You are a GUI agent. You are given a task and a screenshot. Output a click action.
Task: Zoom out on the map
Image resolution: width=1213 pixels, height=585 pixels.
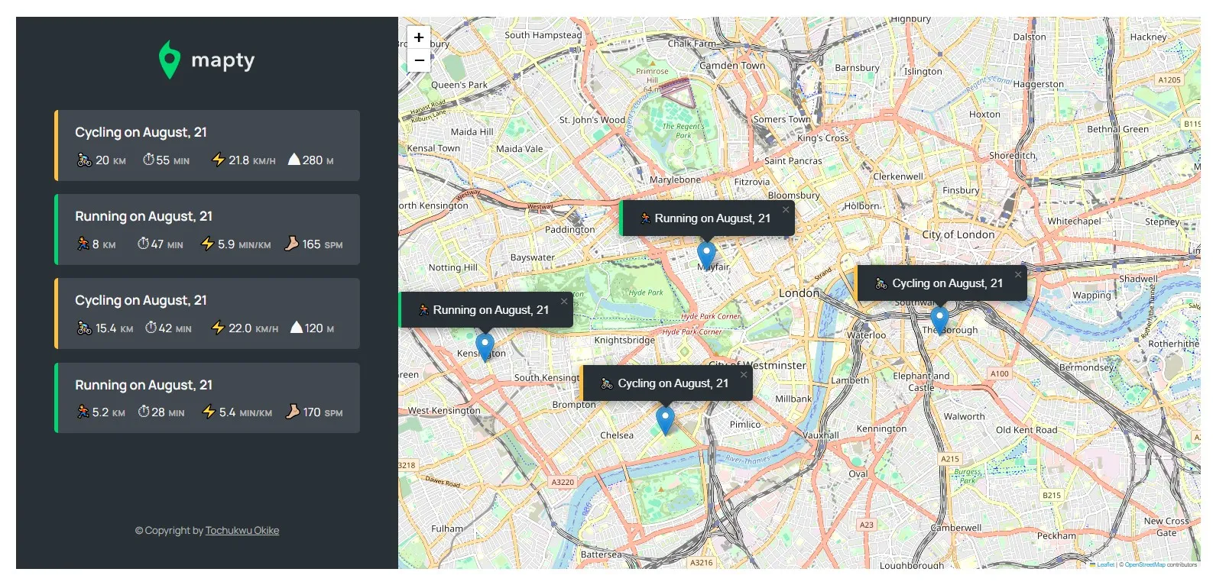(419, 60)
